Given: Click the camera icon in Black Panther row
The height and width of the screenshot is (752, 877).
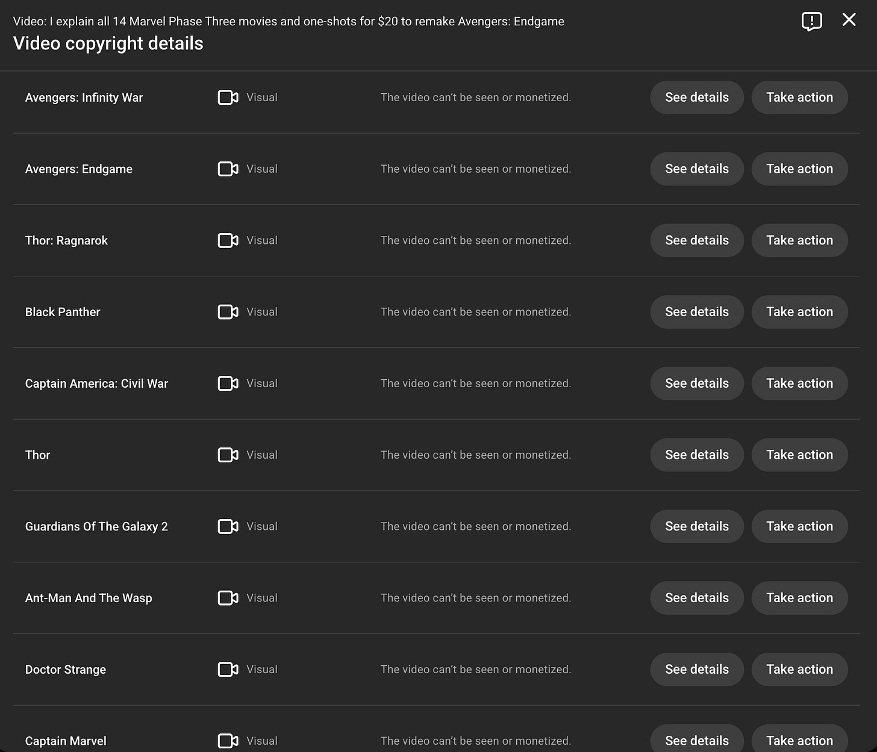Looking at the screenshot, I should point(228,312).
